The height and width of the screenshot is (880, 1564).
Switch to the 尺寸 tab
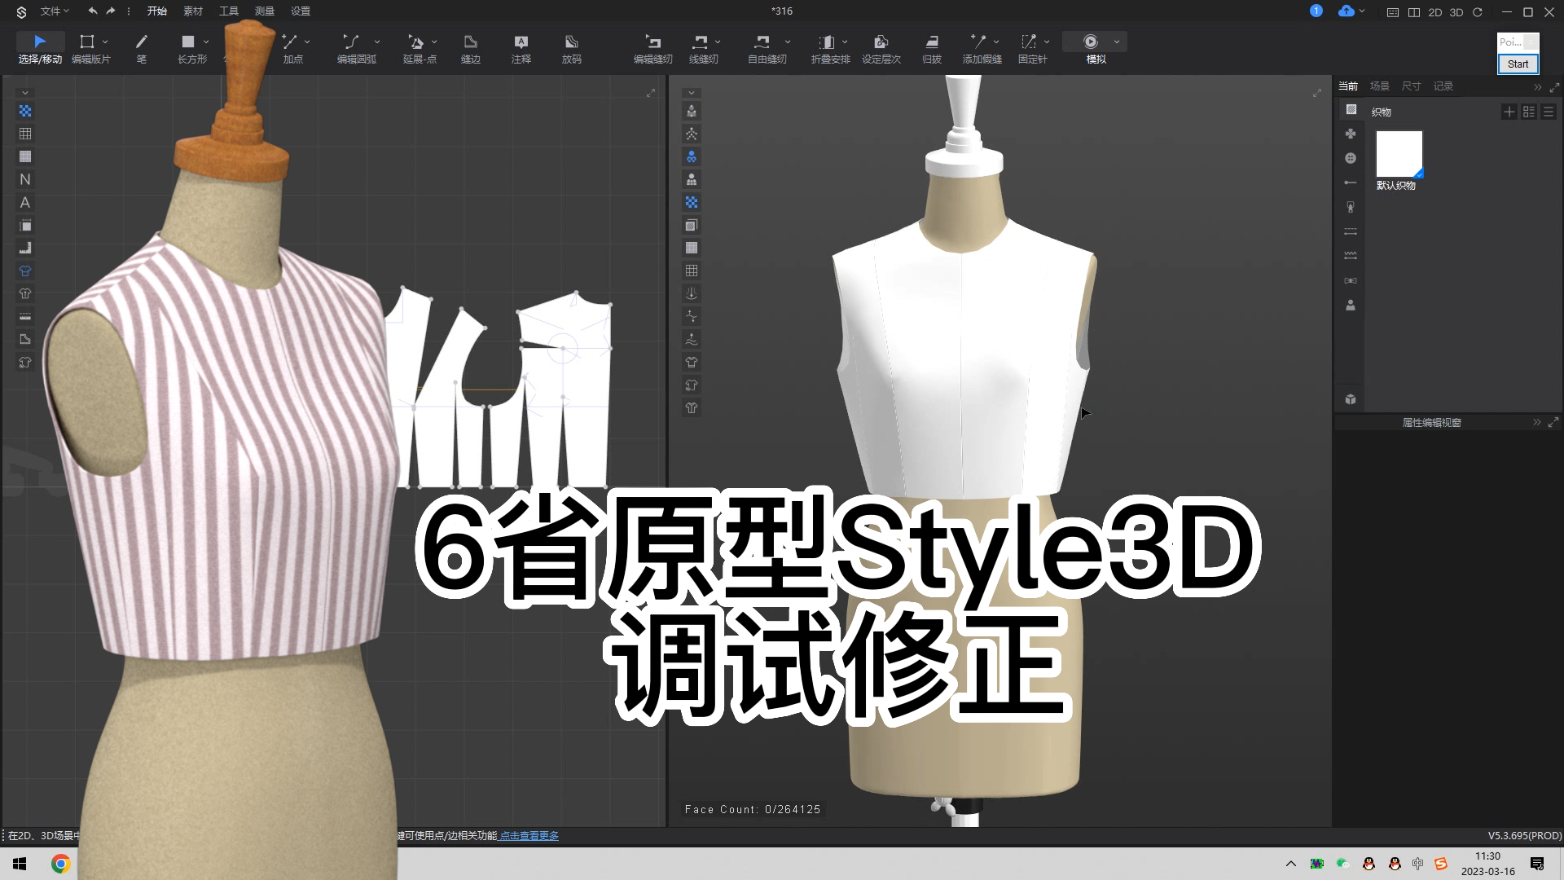[x=1412, y=86]
